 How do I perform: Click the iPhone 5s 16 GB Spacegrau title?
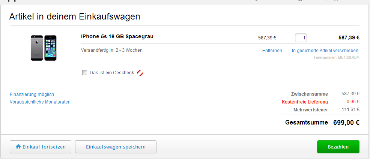point(117,37)
